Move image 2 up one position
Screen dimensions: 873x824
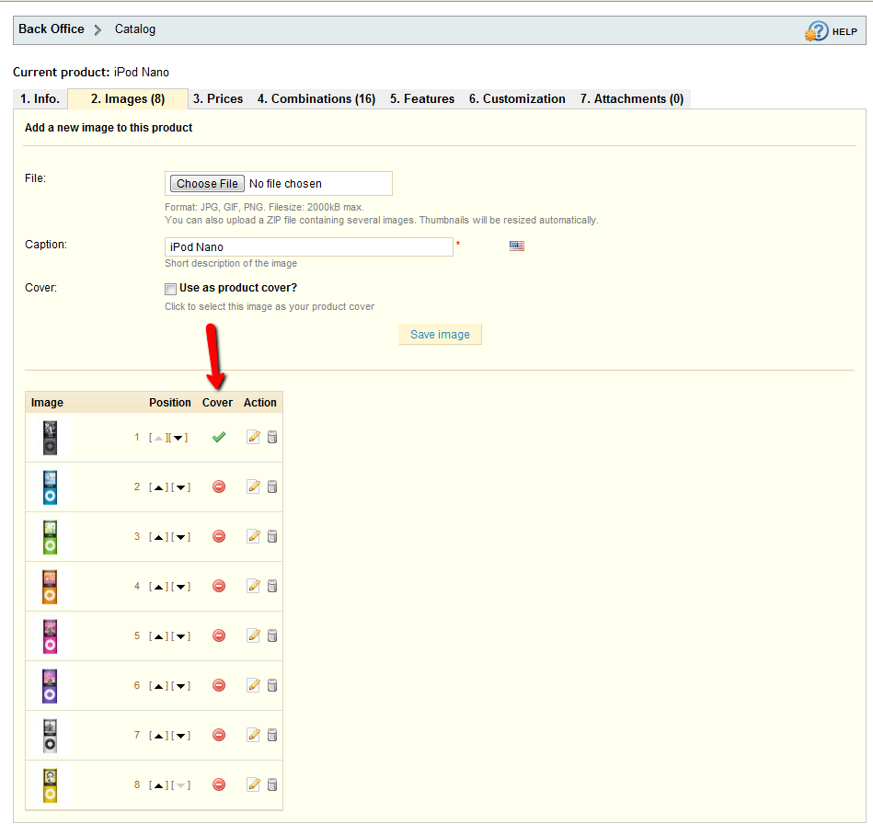(158, 487)
